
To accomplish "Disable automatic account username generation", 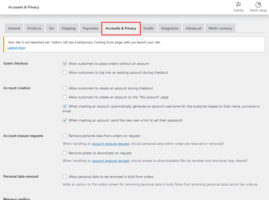I will pyautogui.click(x=65, y=106).
